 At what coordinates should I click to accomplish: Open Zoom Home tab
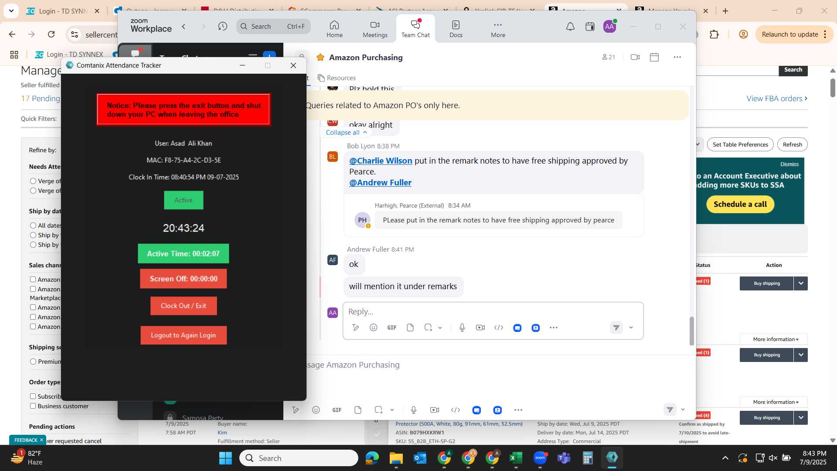pyautogui.click(x=334, y=29)
